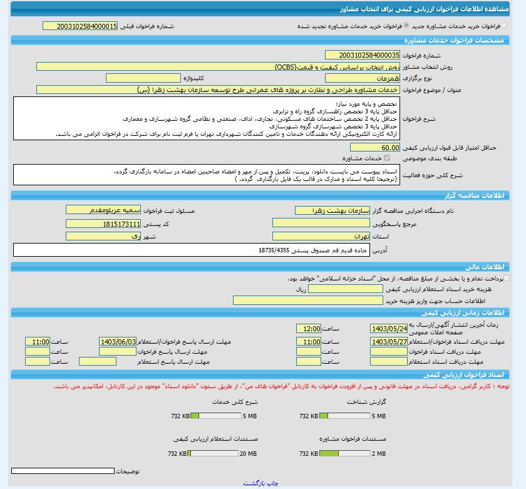Click the 'هزینه خرید اسناد' amount field
The height and width of the screenshot is (489, 526).
point(341,289)
